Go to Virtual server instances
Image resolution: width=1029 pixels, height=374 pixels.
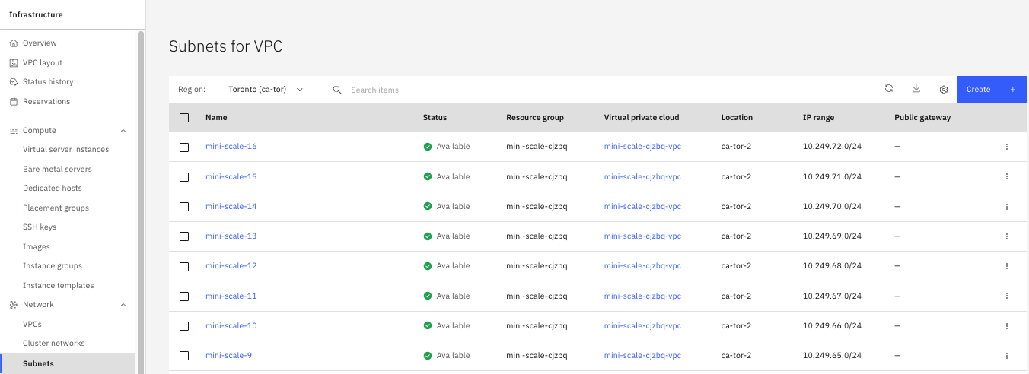point(65,150)
